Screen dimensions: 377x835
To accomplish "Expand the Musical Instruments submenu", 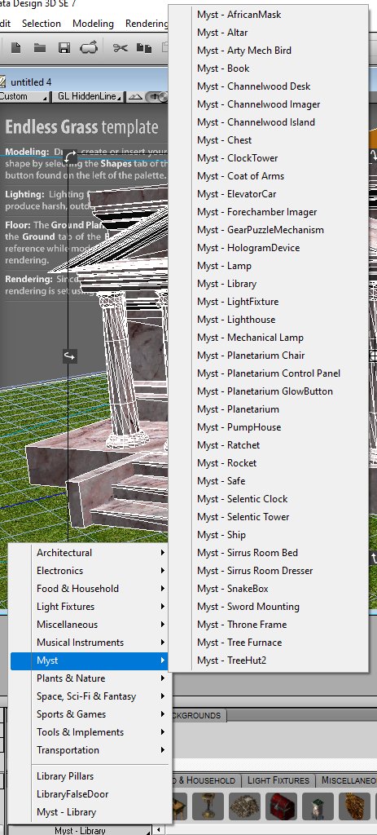I will point(90,643).
